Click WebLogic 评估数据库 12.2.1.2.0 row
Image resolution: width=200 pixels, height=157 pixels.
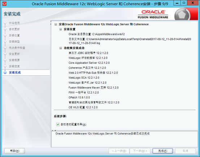tap(88, 58)
